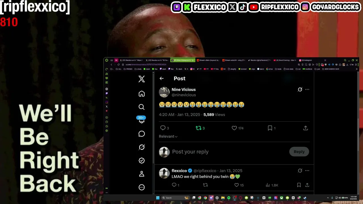Repost the flexxico reply
Image resolution: width=363 pixels, height=204 pixels.
tap(205, 185)
